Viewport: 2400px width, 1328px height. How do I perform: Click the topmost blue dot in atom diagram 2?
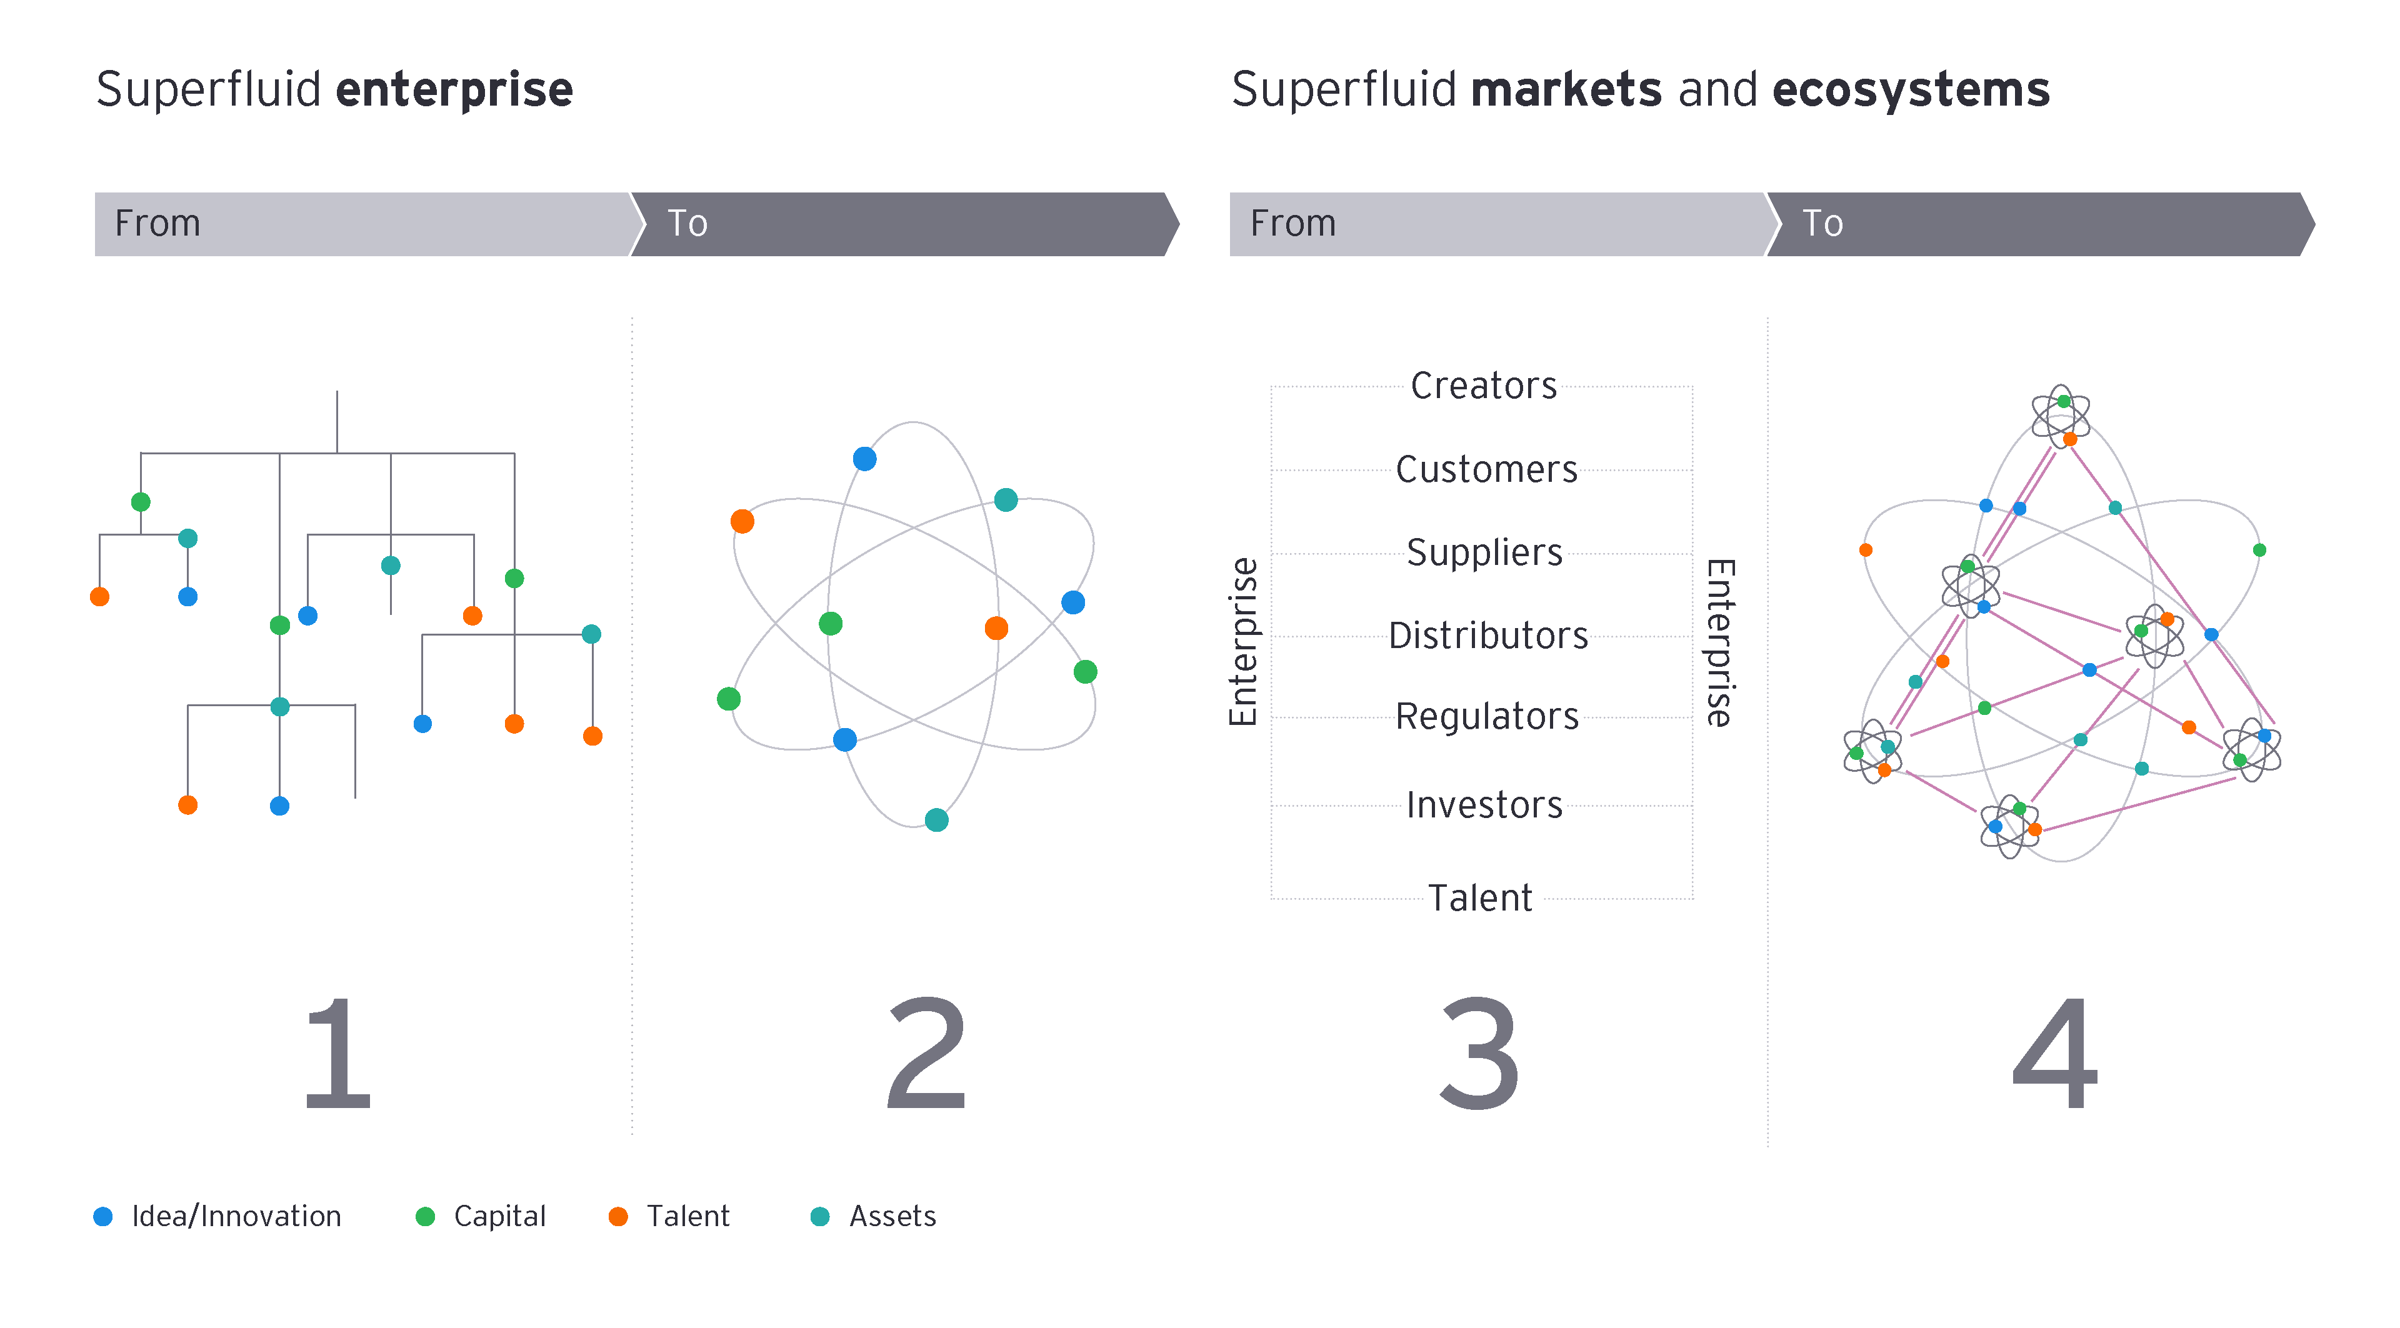(x=864, y=459)
